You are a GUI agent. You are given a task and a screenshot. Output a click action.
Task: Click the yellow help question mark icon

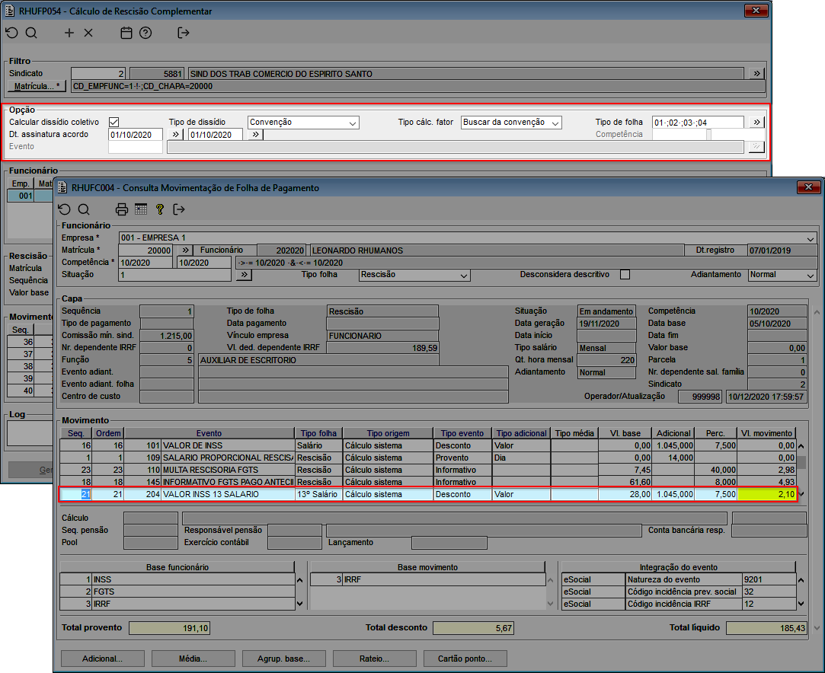160,209
